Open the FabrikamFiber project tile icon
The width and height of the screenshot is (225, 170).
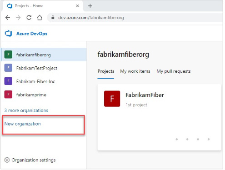point(112,99)
